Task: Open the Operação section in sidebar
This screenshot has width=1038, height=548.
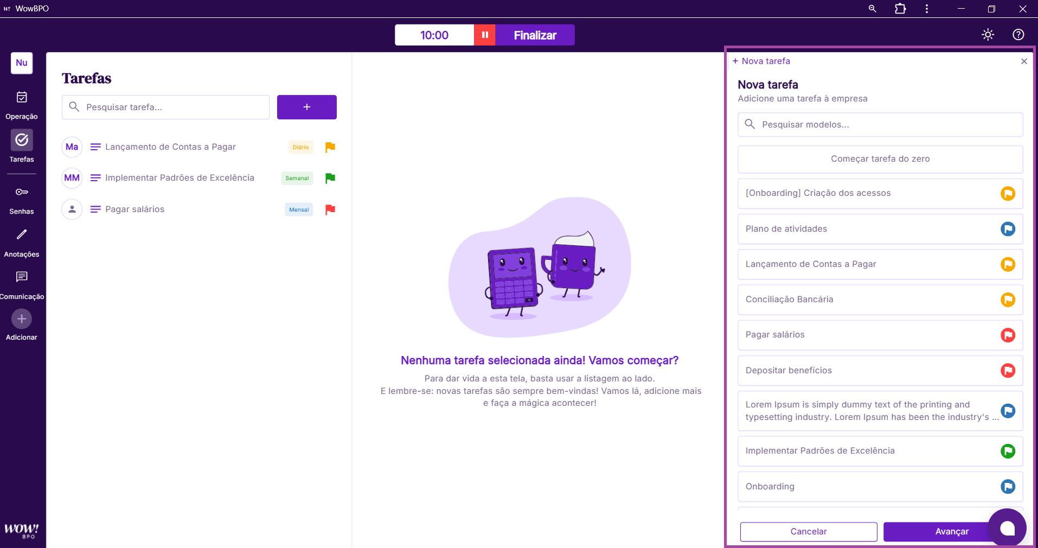Action: 22,98
